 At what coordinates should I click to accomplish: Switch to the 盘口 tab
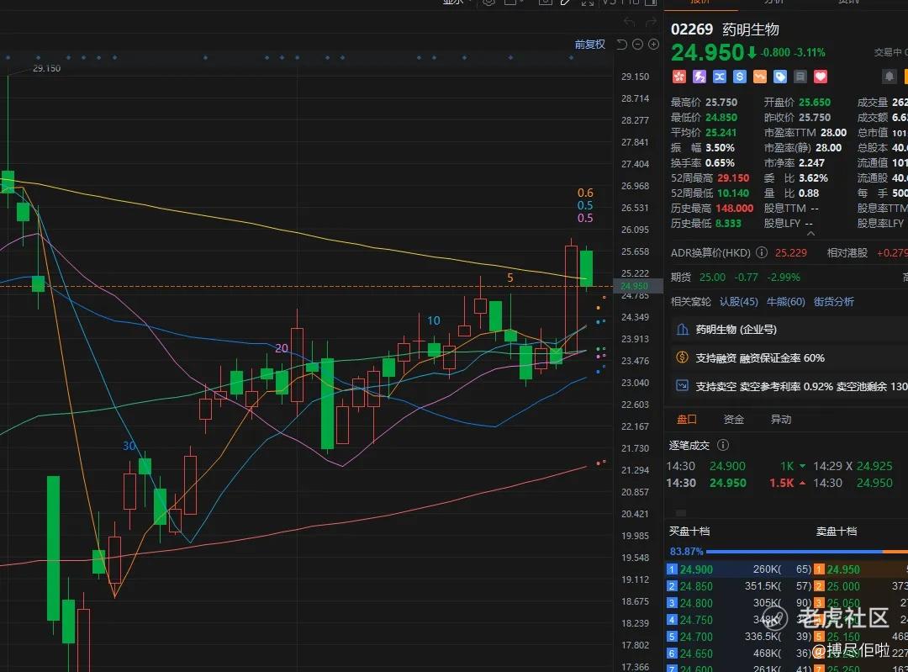687,420
